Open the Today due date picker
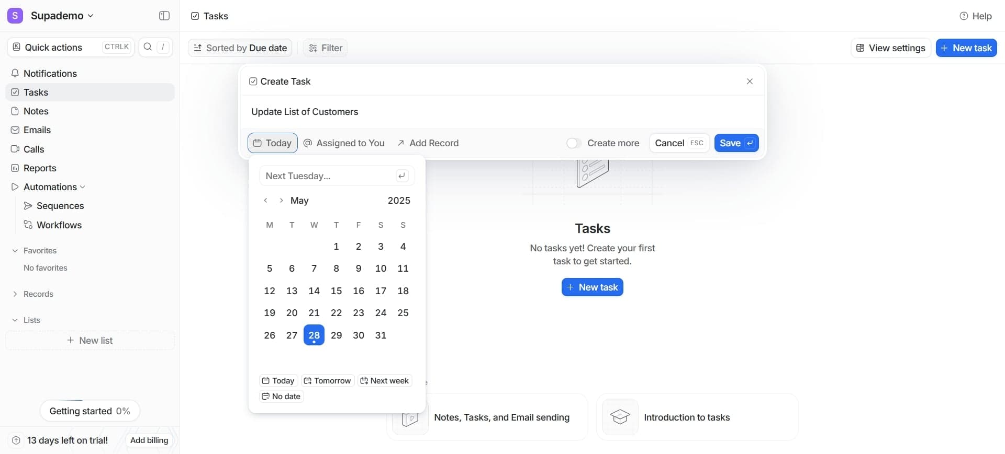Image resolution: width=1005 pixels, height=454 pixels. (273, 143)
